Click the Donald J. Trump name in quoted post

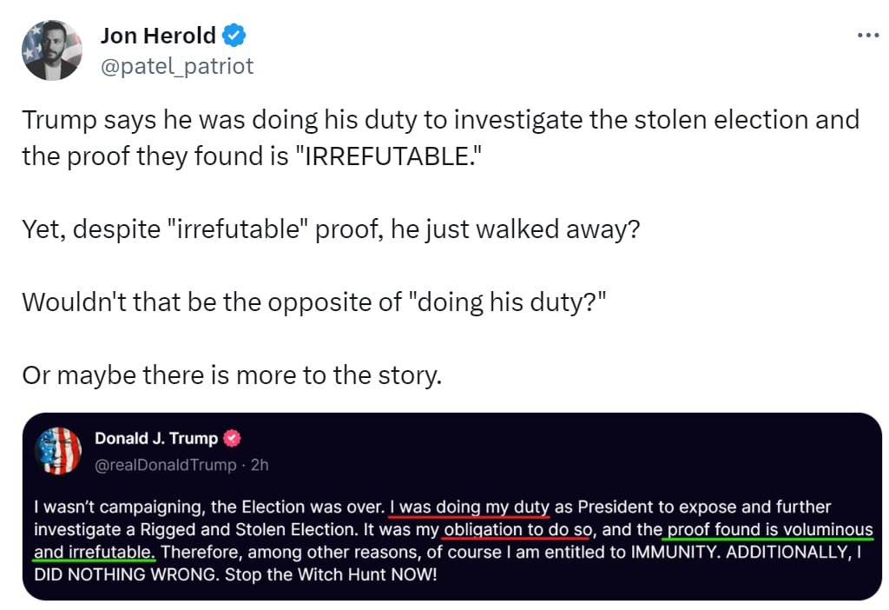click(156, 438)
